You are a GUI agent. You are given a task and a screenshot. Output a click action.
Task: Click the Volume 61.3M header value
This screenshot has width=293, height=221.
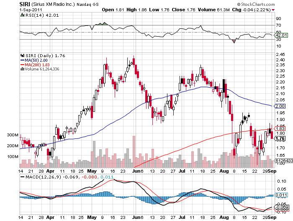pyautogui.click(x=214, y=10)
